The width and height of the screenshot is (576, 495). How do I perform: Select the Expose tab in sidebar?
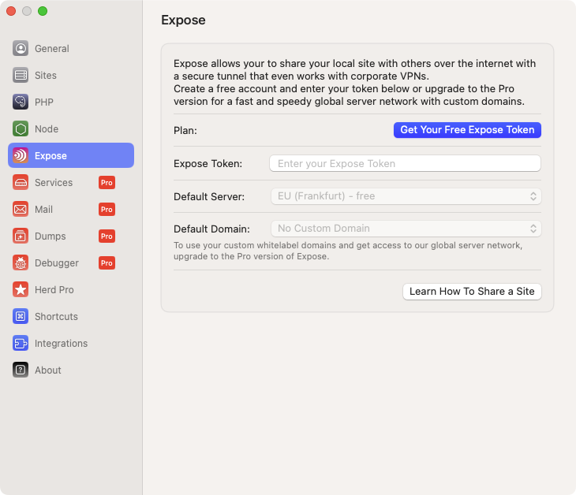point(71,155)
